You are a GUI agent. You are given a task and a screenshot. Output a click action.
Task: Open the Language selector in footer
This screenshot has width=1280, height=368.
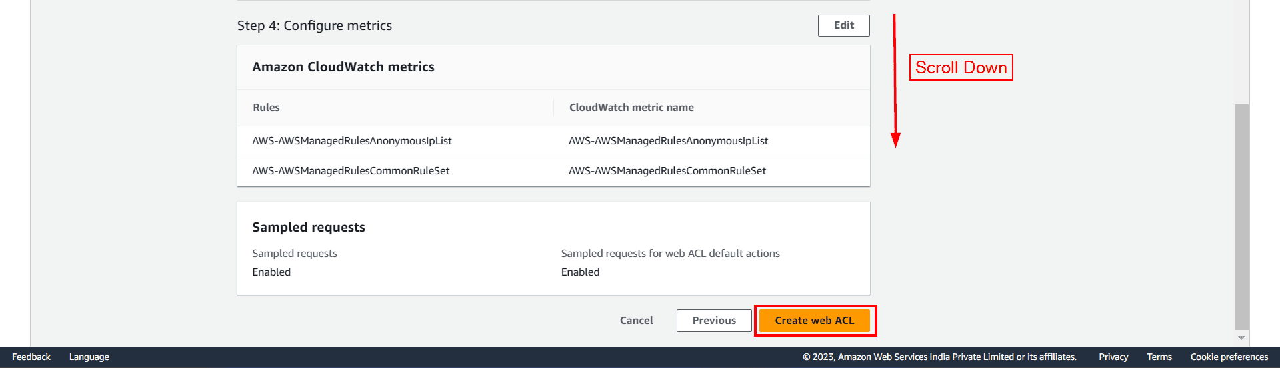89,357
